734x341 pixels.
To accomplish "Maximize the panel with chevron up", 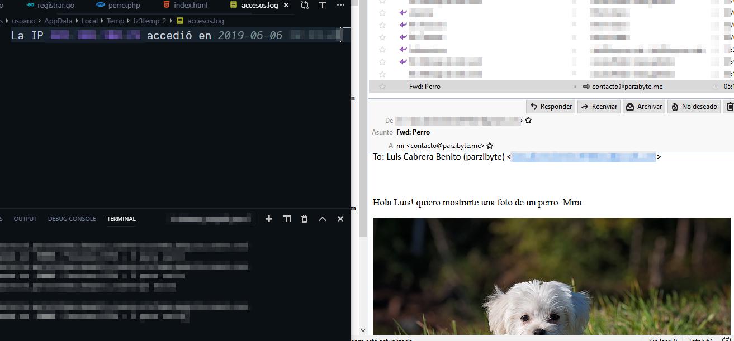I will [323, 219].
